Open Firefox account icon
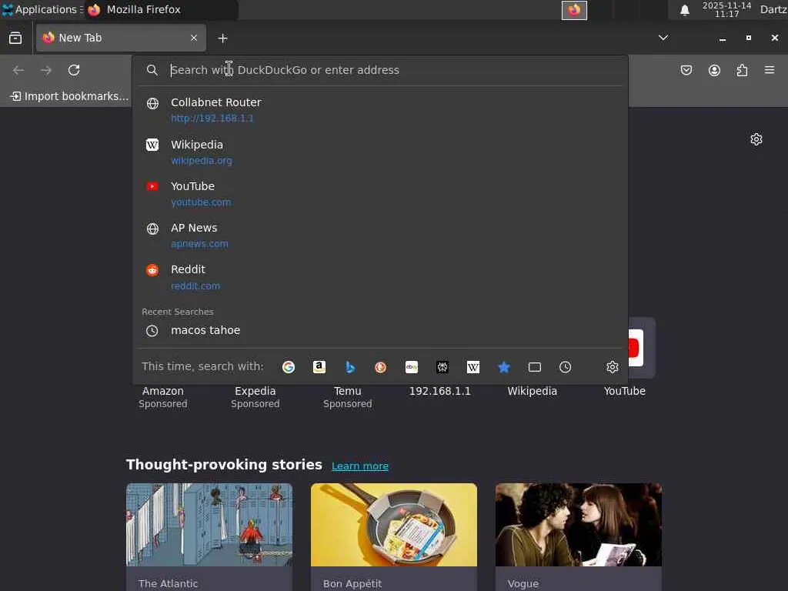 point(714,70)
